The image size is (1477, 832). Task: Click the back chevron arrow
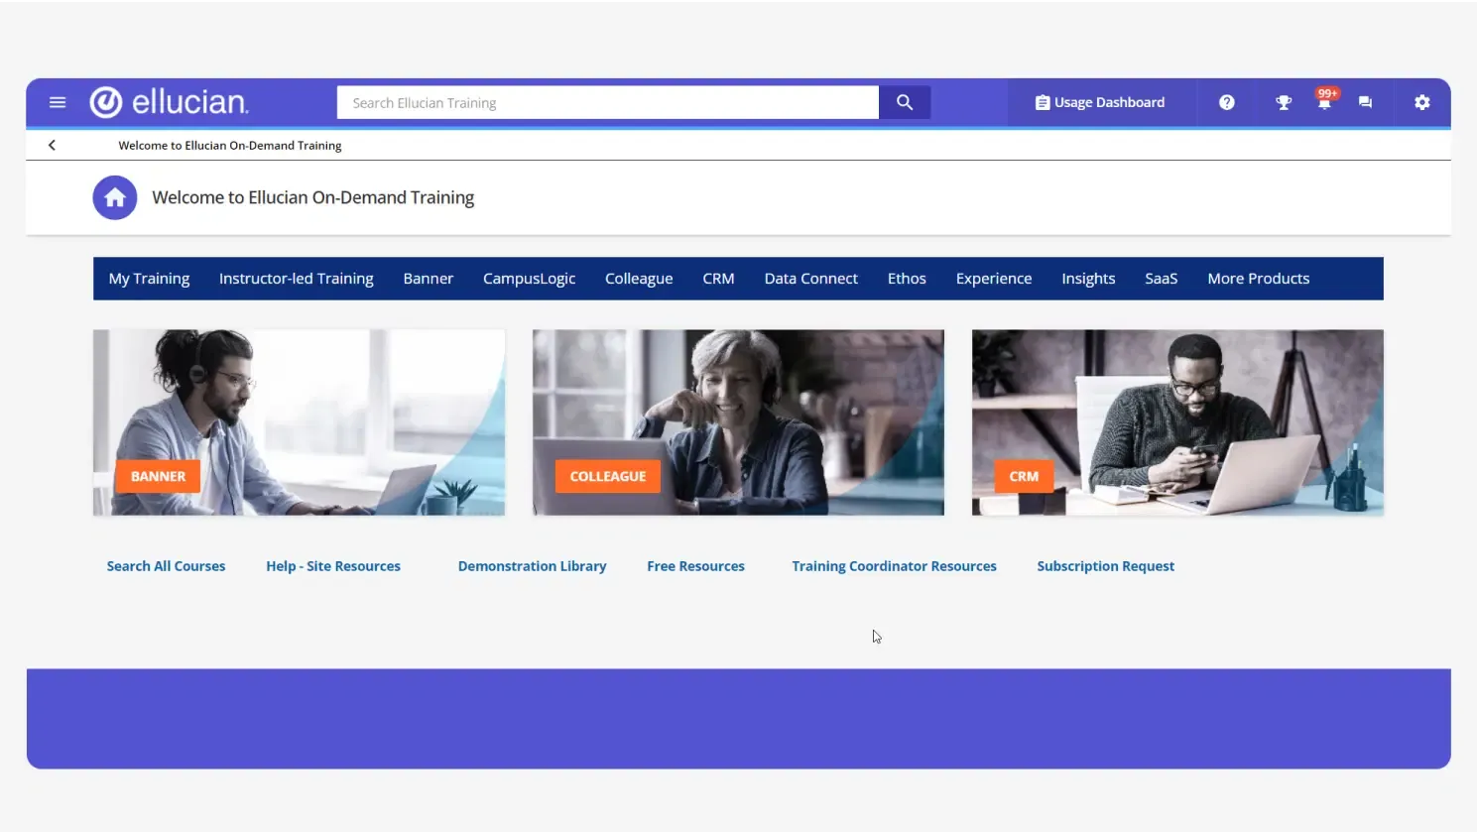click(x=52, y=145)
